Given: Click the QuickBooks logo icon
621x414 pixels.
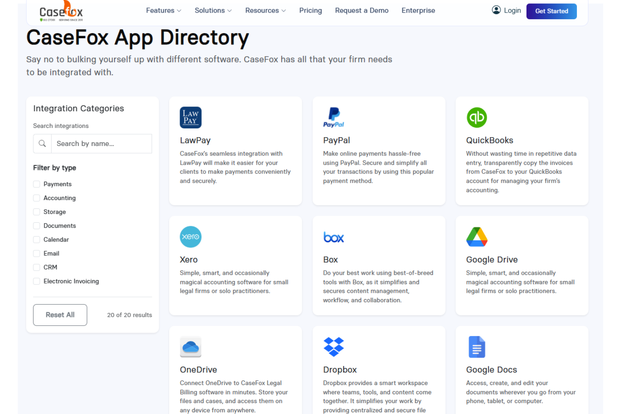Looking at the screenshot, I should coord(477,117).
